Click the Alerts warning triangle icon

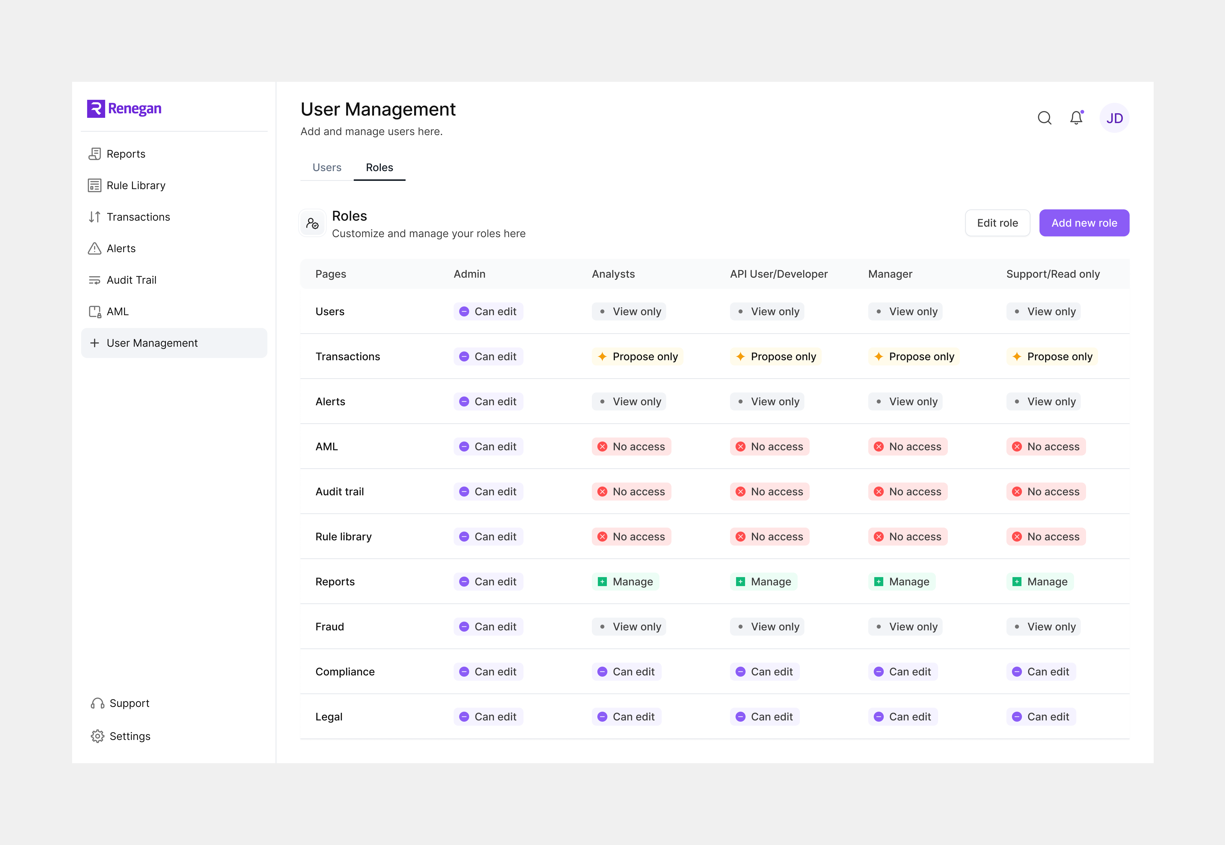click(95, 248)
